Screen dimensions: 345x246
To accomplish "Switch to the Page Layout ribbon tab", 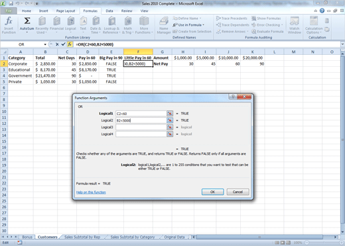I will [66, 11].
